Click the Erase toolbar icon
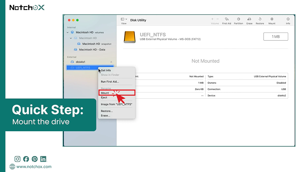The width and height of the screenshot is (305, 172). [x=249, y=19]
